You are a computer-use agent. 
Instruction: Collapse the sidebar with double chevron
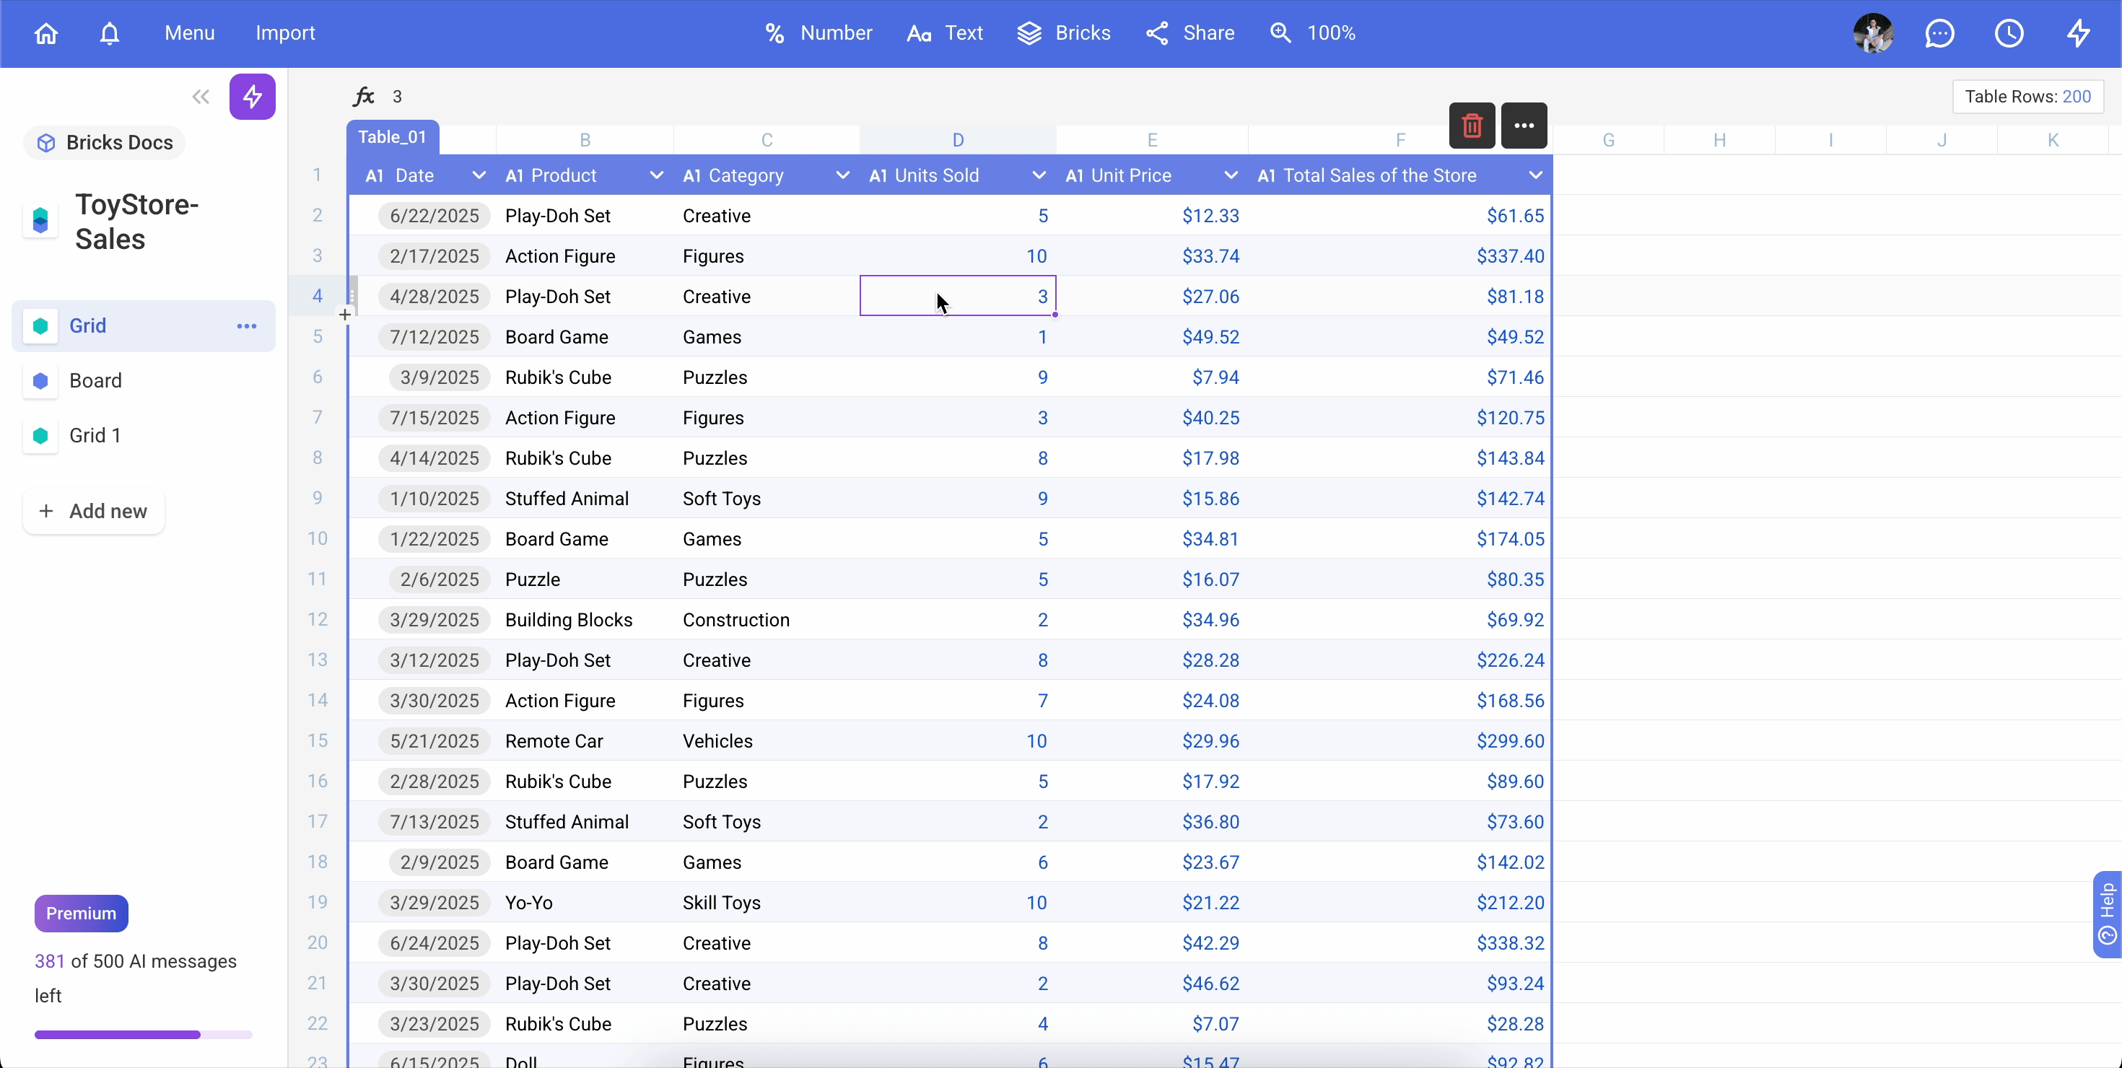point(200,97)
